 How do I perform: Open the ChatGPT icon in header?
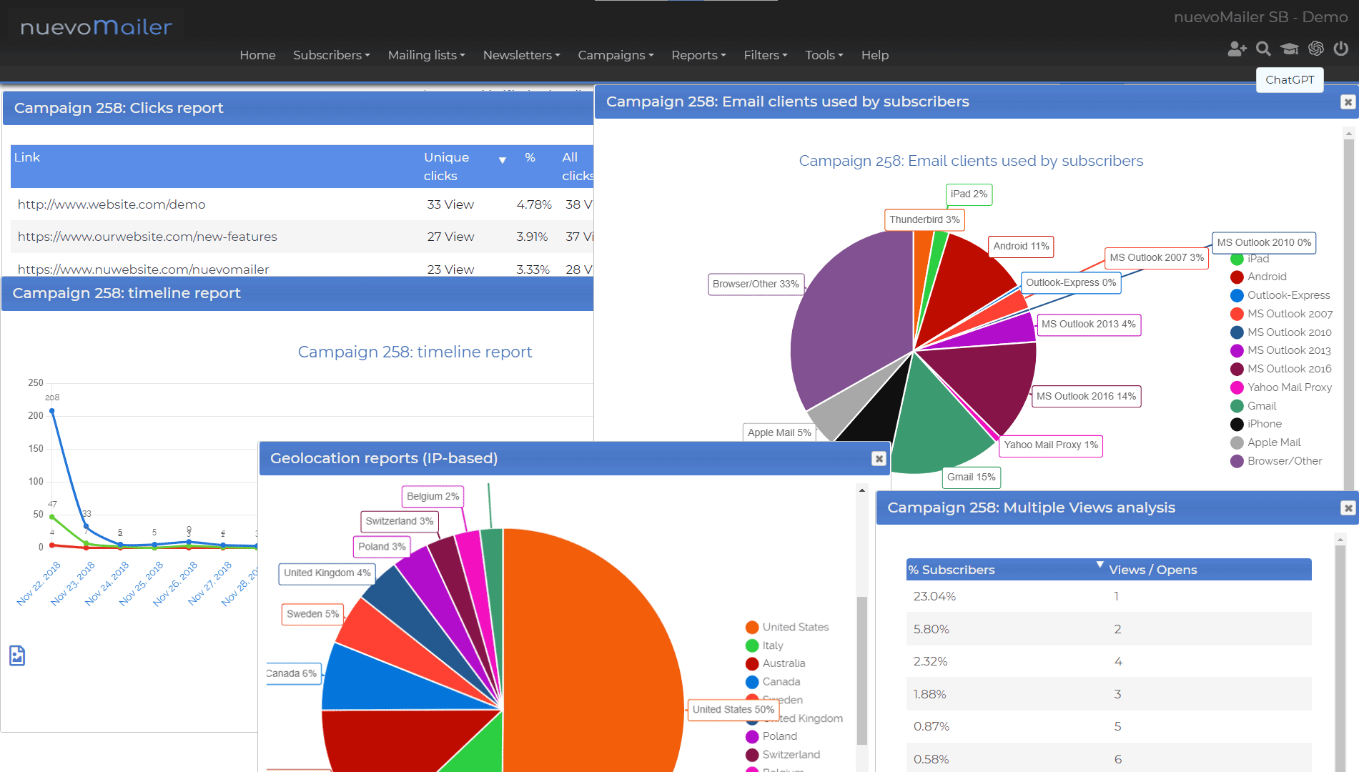[x=1316, y=49]
